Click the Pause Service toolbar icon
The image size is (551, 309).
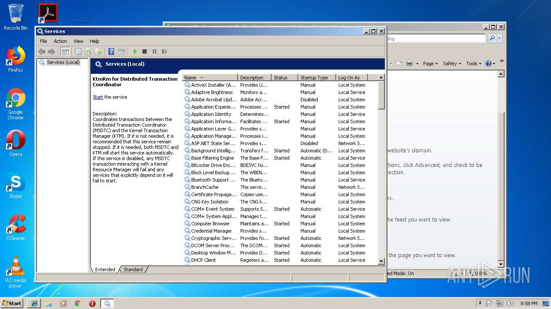(155, 52)
